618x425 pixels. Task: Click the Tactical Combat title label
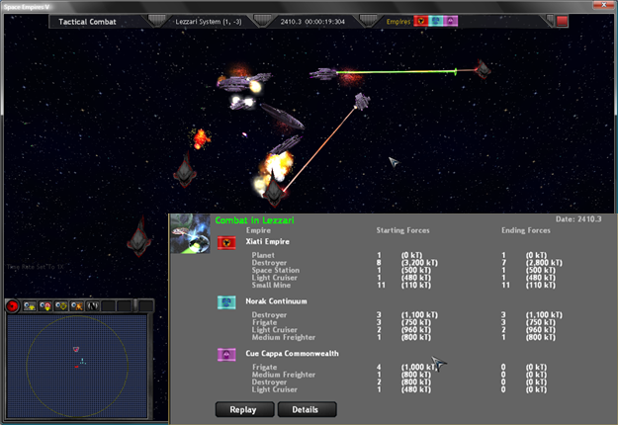point(87,22)
